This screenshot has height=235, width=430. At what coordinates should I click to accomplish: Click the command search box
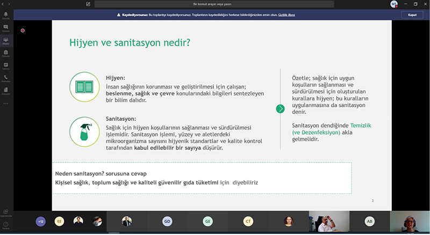tap(215, 4)
